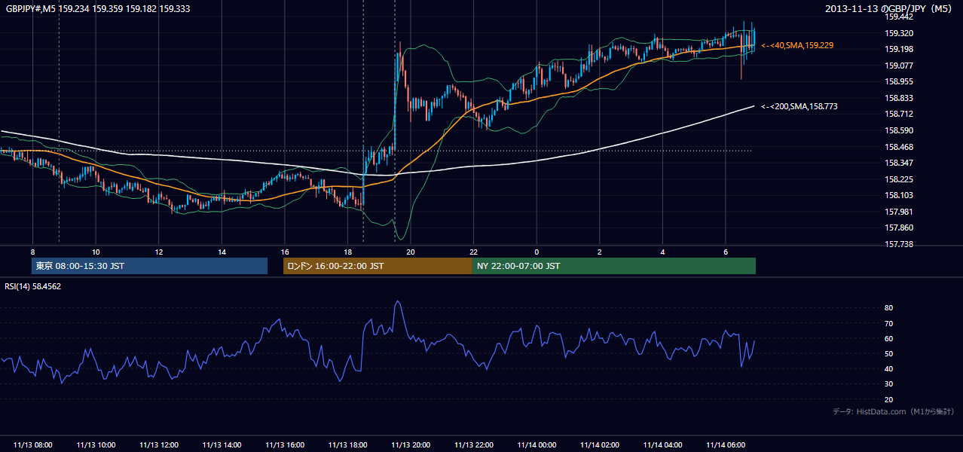Image resolution: width=963 pixels, height=452 pixels.
Task: Click the London session bar 16:00-22:00 JST
Action: [378, 266]
